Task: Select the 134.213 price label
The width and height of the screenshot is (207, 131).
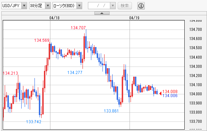Action: [10, 73]
